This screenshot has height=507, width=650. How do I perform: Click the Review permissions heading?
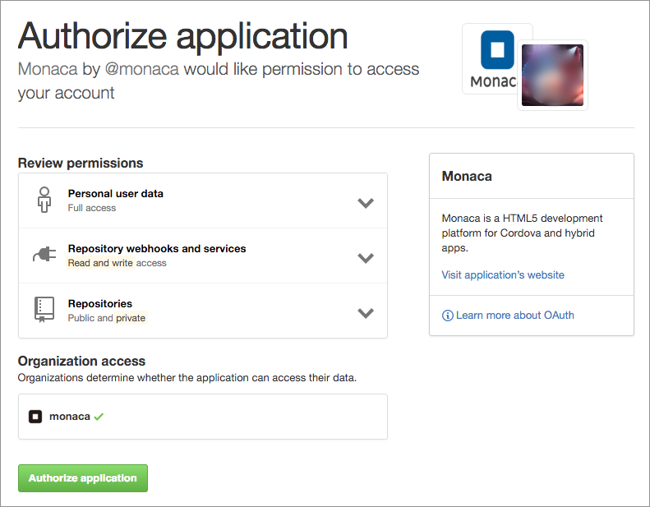(81, 163)
